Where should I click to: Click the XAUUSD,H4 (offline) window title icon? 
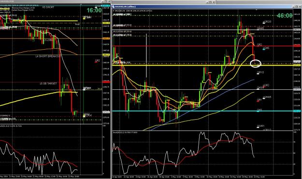tap(114, 7)
